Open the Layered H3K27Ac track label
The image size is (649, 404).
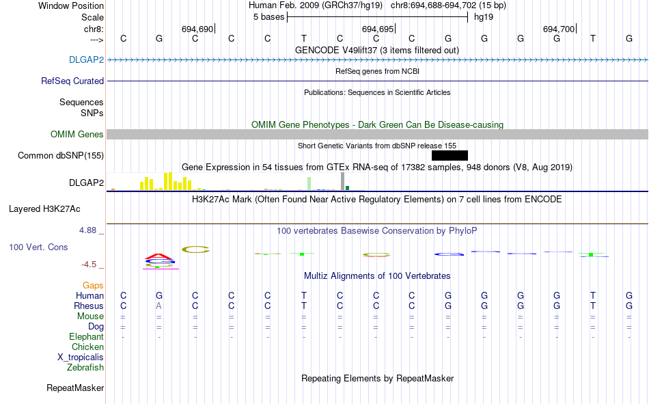click(x=44, y=209)
